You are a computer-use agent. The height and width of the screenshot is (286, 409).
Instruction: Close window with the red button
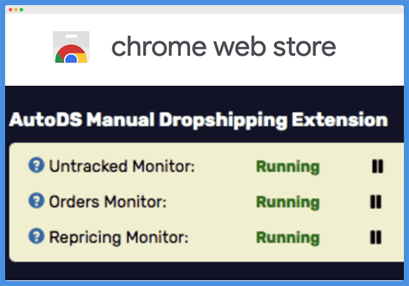pyautogui.click(x=10, y=10)
